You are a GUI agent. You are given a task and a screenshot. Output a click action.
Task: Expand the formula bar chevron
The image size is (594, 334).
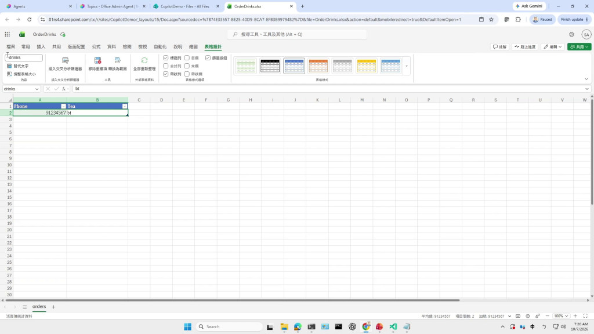(x=587, y=89)
